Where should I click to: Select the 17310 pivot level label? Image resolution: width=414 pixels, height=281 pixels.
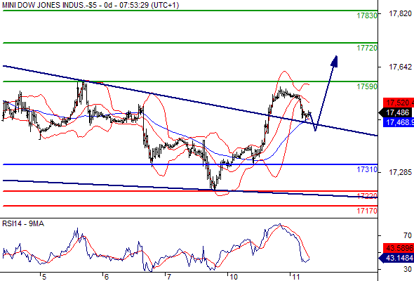[367, 169]
